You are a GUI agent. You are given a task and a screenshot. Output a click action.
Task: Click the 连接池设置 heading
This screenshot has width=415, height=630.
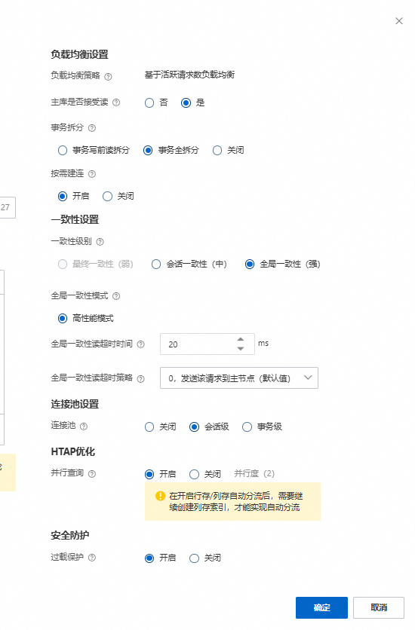click(75, 404)
